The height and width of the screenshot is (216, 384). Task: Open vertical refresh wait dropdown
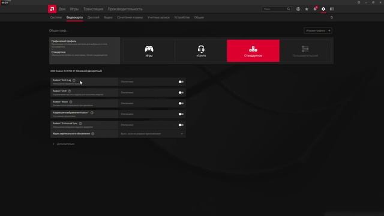coord(152,134)
